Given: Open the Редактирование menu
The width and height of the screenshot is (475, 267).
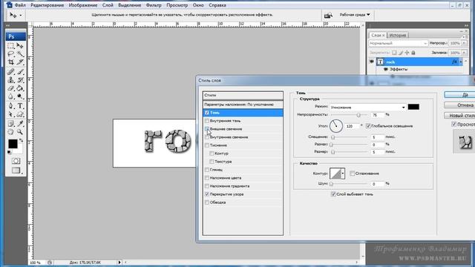Looking at the screenshot, I should tap(47, 5).
